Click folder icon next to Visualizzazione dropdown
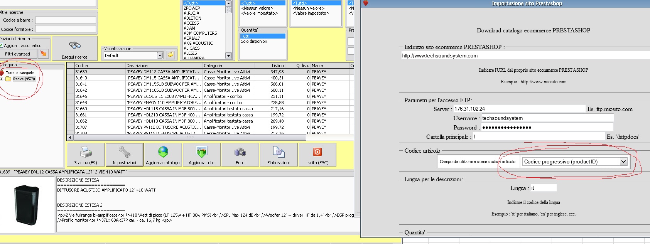Image resolution: width=650 pixels, height=244 pixels. coord(171,55)
